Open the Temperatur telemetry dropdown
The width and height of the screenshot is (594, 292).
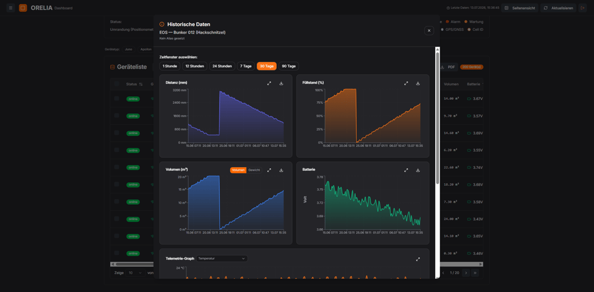point(222,258)
